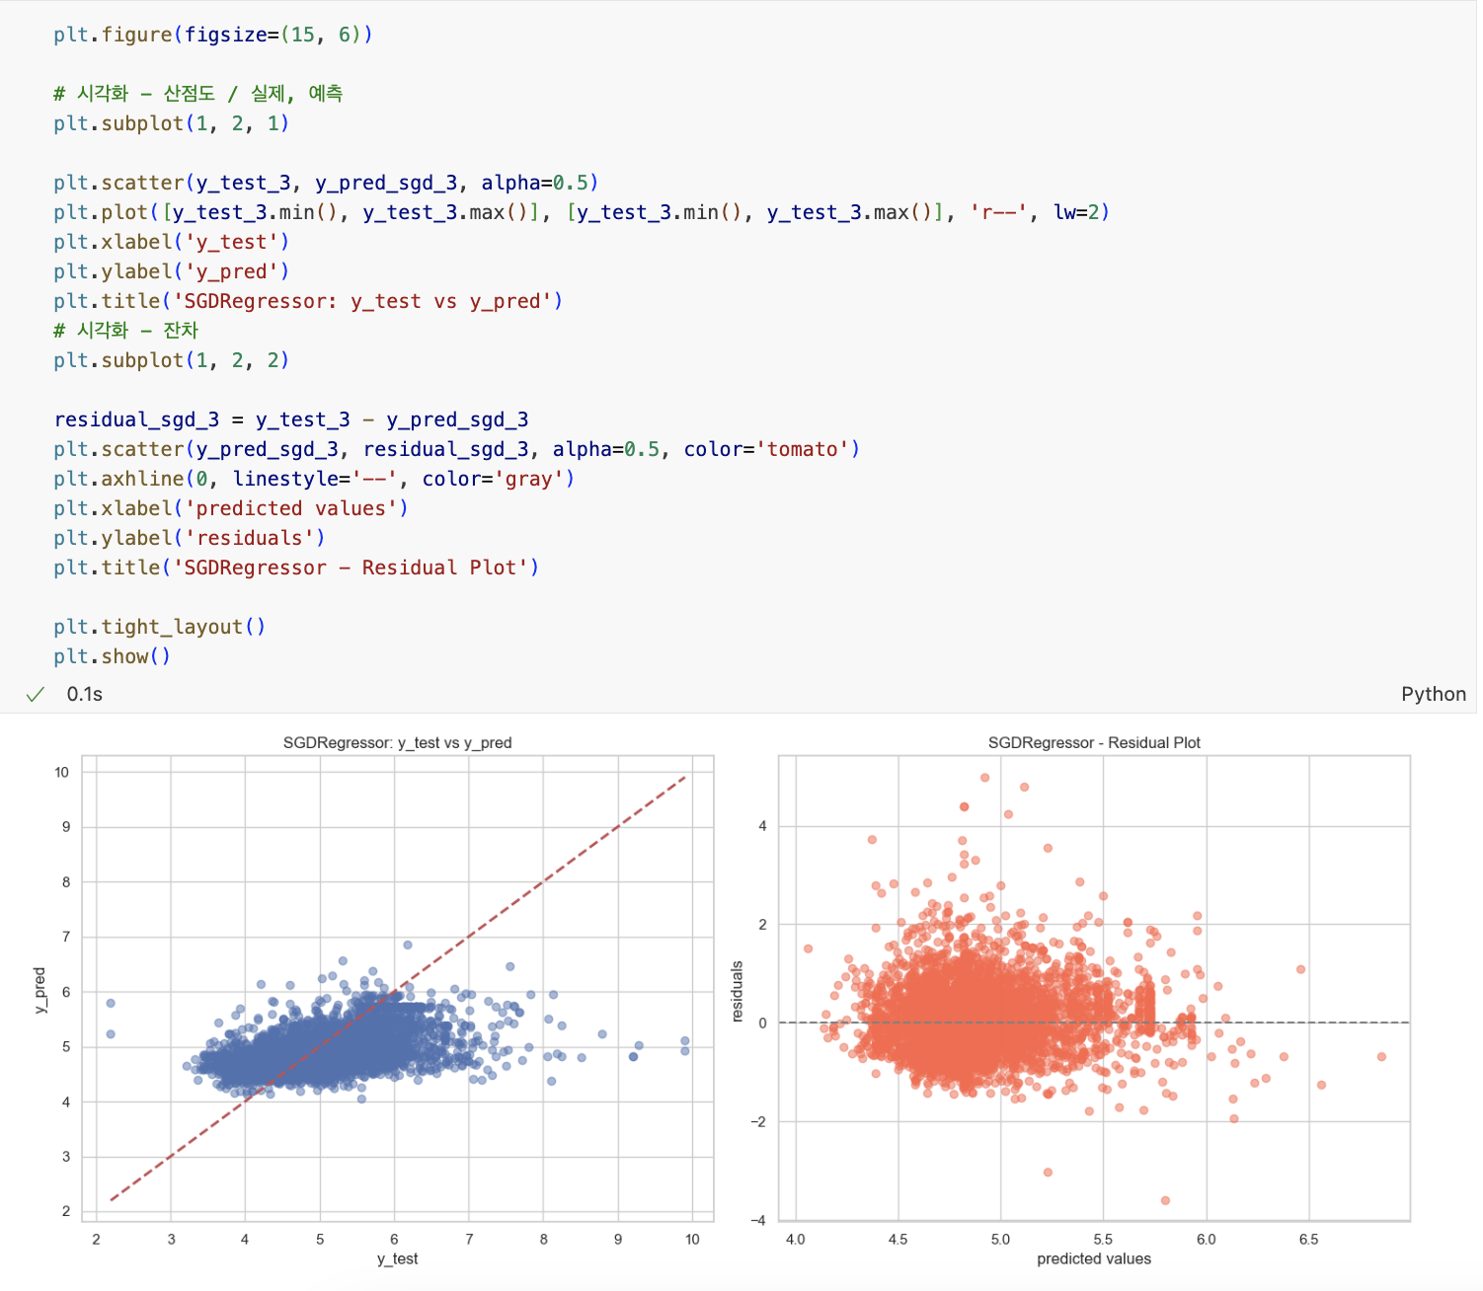This screenshot has width=1483, height=1291.
Task: Click the title line 'SGDRegressor: y_test vs y_pred'
Action: point(308,301)
